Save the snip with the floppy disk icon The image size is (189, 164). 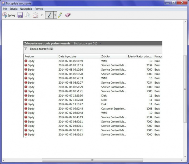pyautogui.click(x=20, y=15)
